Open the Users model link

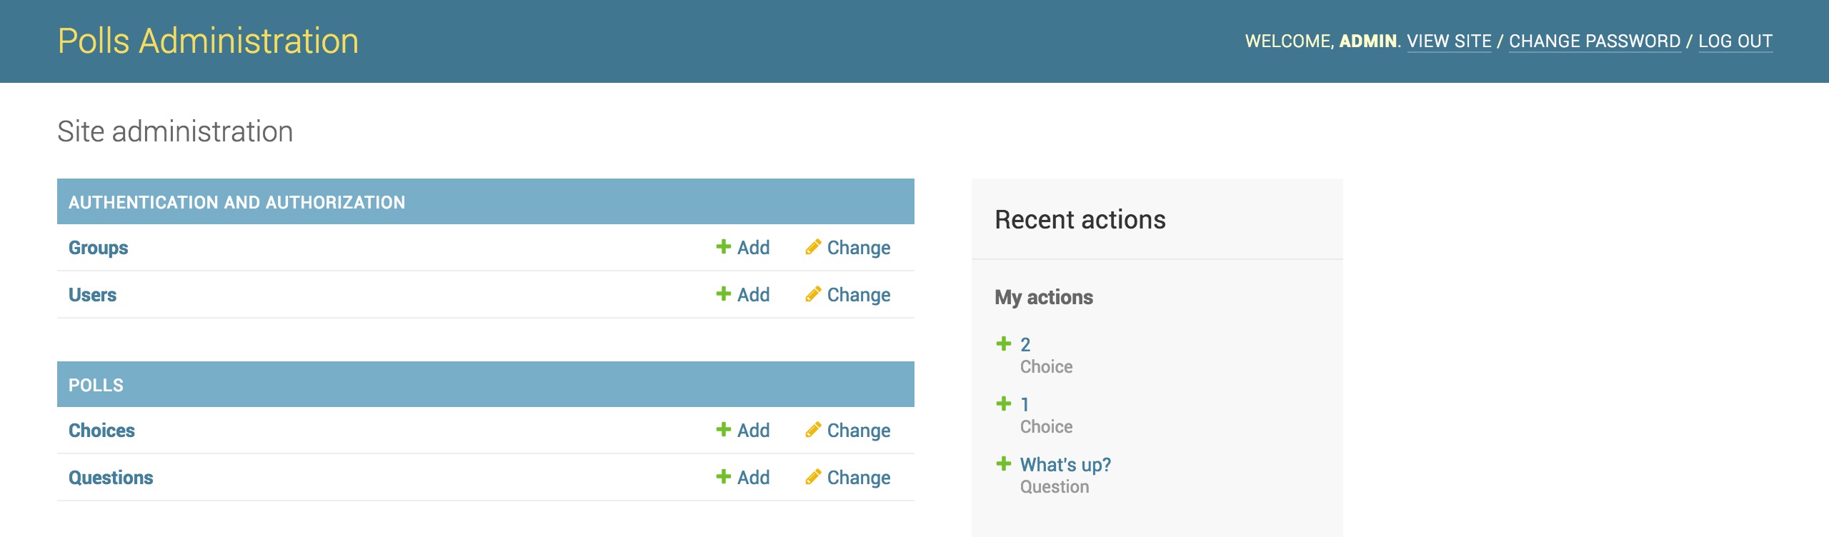[x=92, y=295]
